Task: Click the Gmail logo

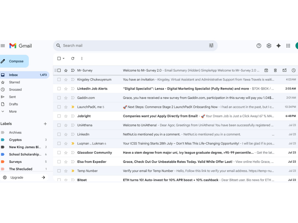Action: pos(21,46)
